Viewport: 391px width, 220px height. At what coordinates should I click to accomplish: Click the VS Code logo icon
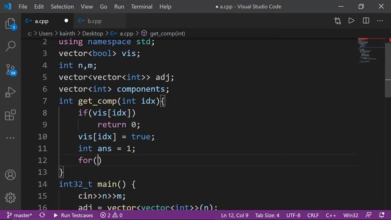click(8, 6)
